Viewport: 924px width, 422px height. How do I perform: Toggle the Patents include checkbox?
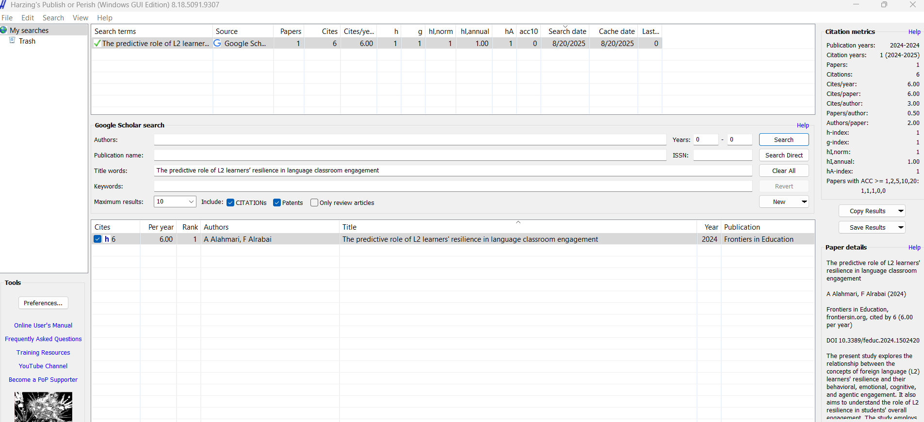pos(277,203)
